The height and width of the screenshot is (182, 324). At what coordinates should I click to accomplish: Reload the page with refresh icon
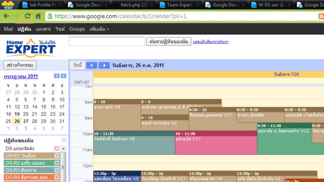27,16
